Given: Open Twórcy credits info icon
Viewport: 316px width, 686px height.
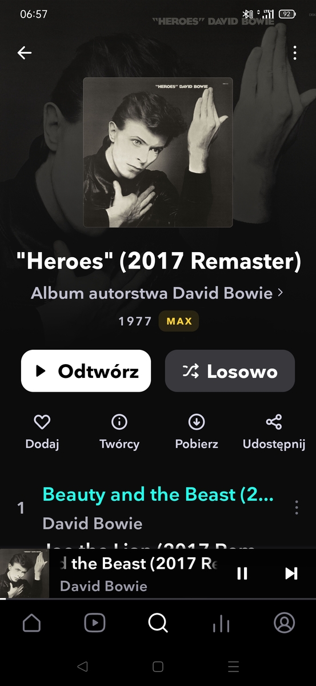Looking at the screenshot, I should pos(119,422).
